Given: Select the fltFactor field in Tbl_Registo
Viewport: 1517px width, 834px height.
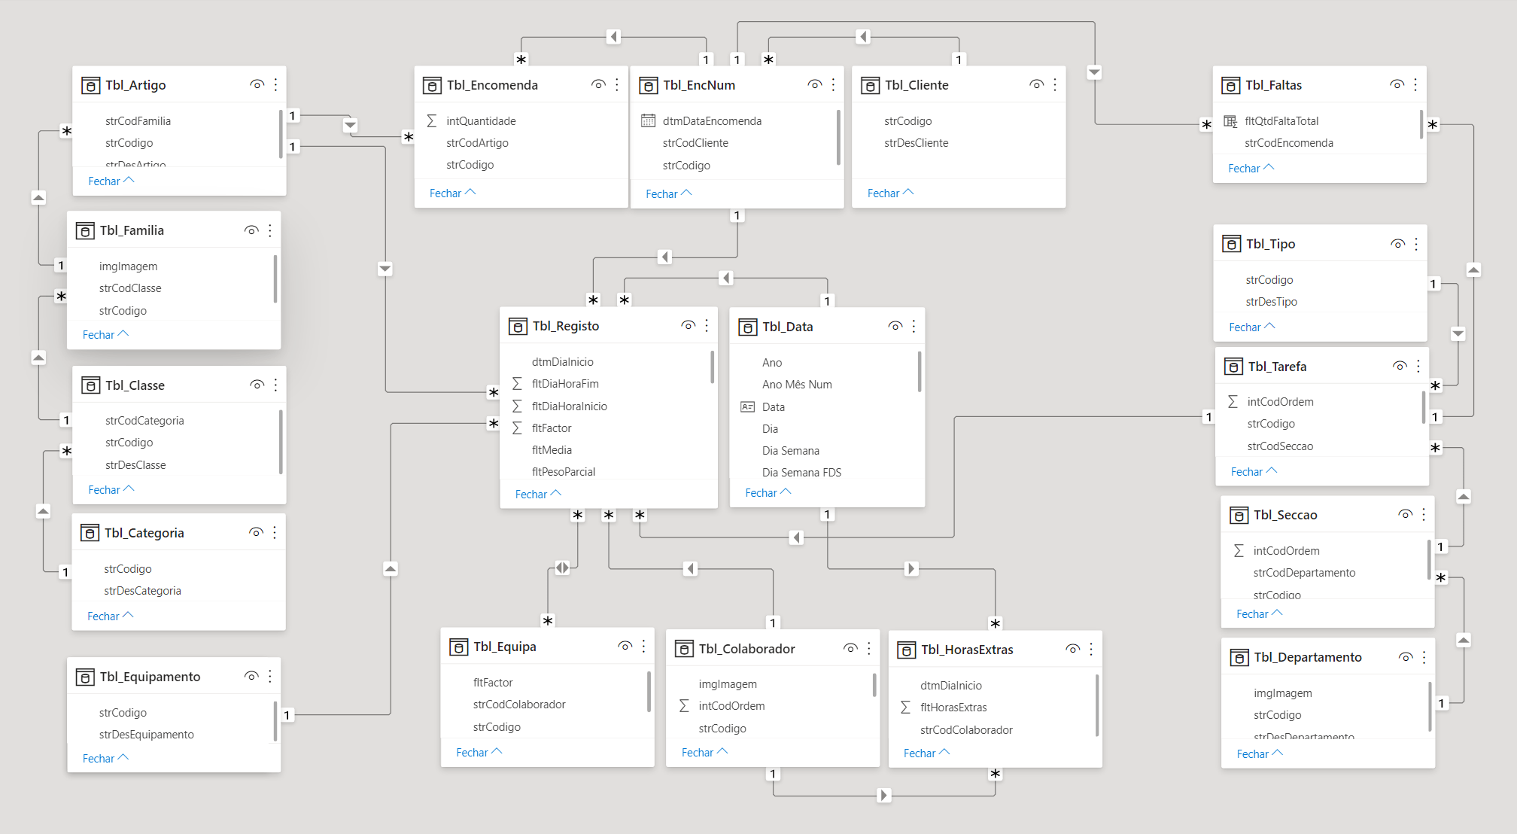Looking at the screenshot, I should [552, 428].
